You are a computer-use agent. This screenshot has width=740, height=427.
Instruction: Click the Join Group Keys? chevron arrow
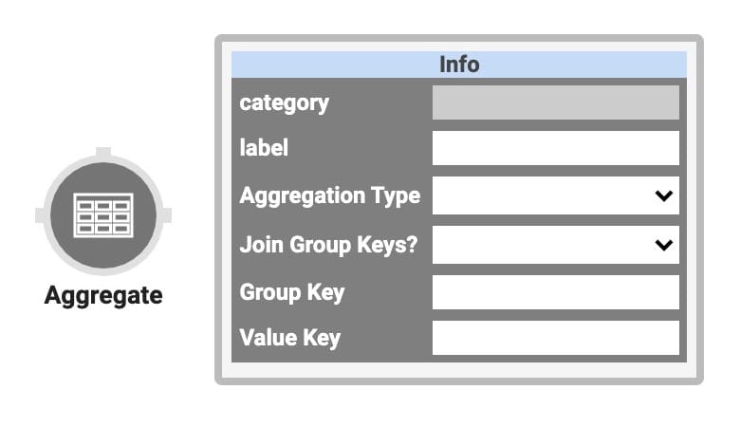click(x=663, y=245)
